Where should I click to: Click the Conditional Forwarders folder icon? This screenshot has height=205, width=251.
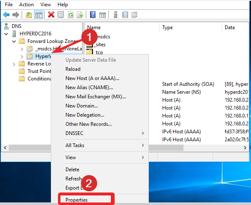pos(22,79)
